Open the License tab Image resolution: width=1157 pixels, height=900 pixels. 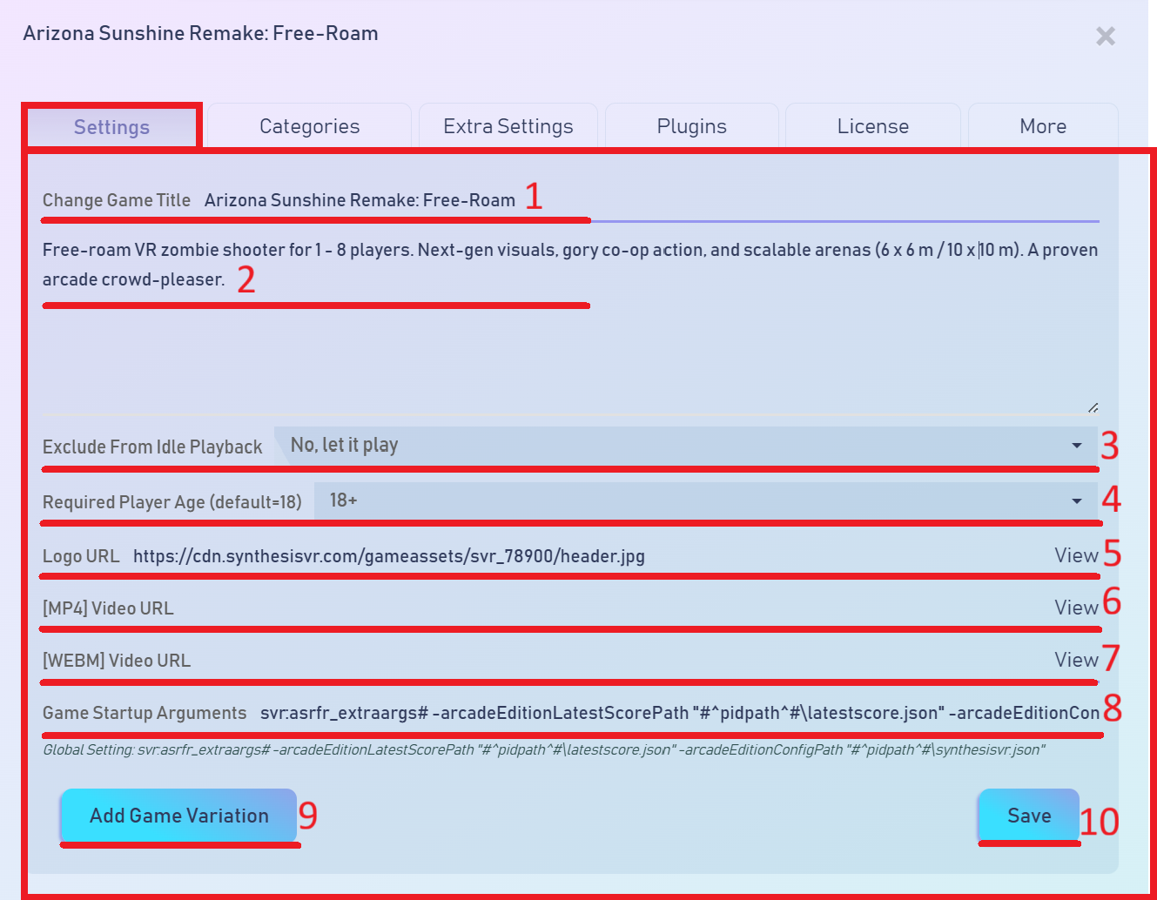(873, 126)
